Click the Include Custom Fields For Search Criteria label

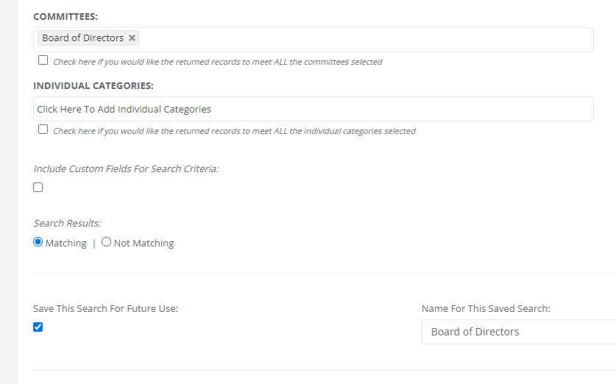pyautogui.click(x=126, y=168)
